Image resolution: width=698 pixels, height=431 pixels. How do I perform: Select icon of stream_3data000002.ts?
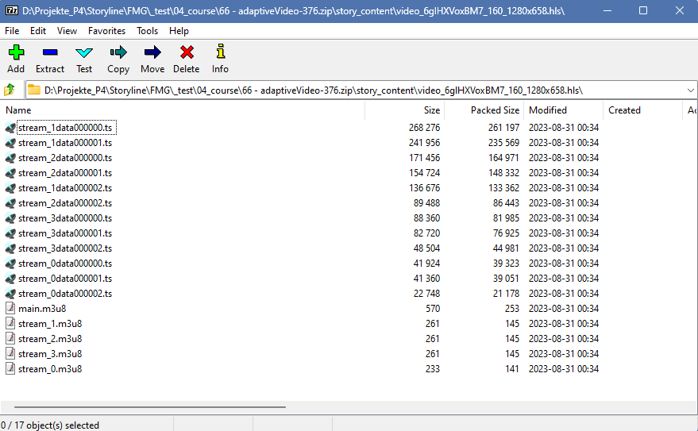pos(10,248)
